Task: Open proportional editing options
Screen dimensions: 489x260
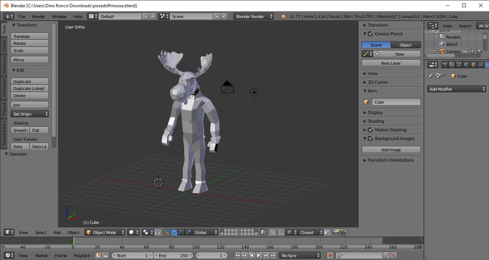Action: tap(273, 232)
